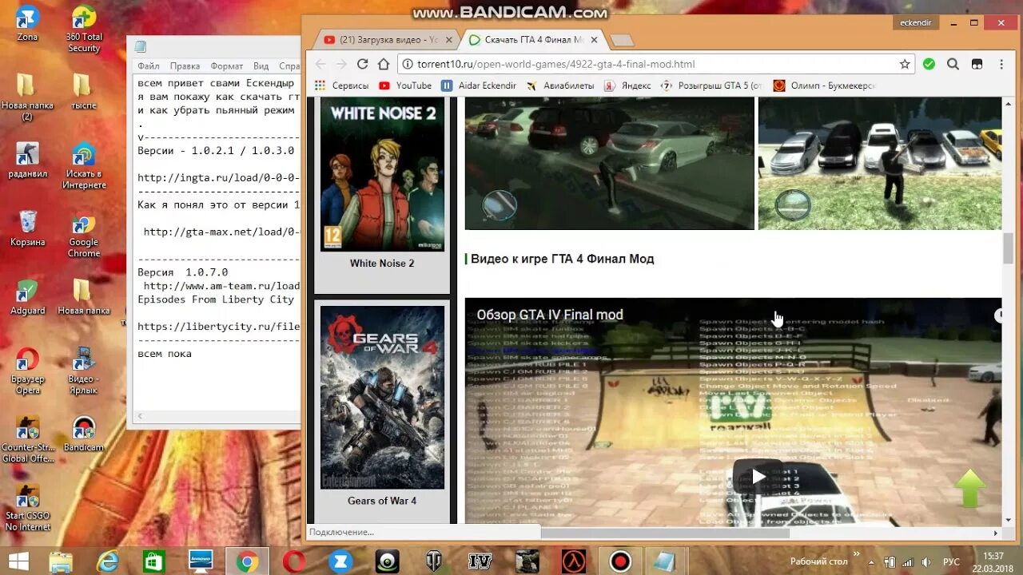Viewport: 1023px width, 575px height.
Task: Open Internet Explorer from taskbar
Action: click(x=108, y=561)
